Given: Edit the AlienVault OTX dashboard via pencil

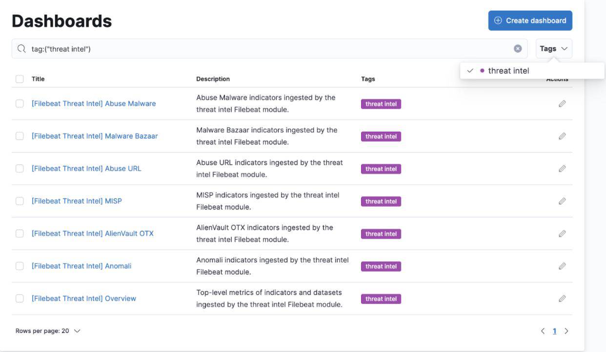Looking at the screenshot, I should tap(562, 234).
